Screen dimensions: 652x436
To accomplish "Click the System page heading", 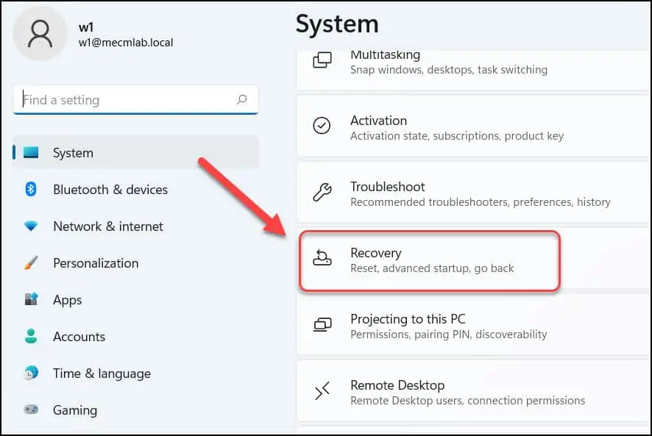I will pos(337,24).
